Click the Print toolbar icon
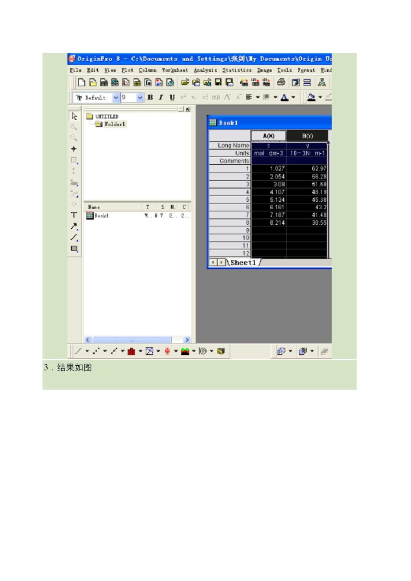This screenshot has height=581, width=411. coord(281,82)
